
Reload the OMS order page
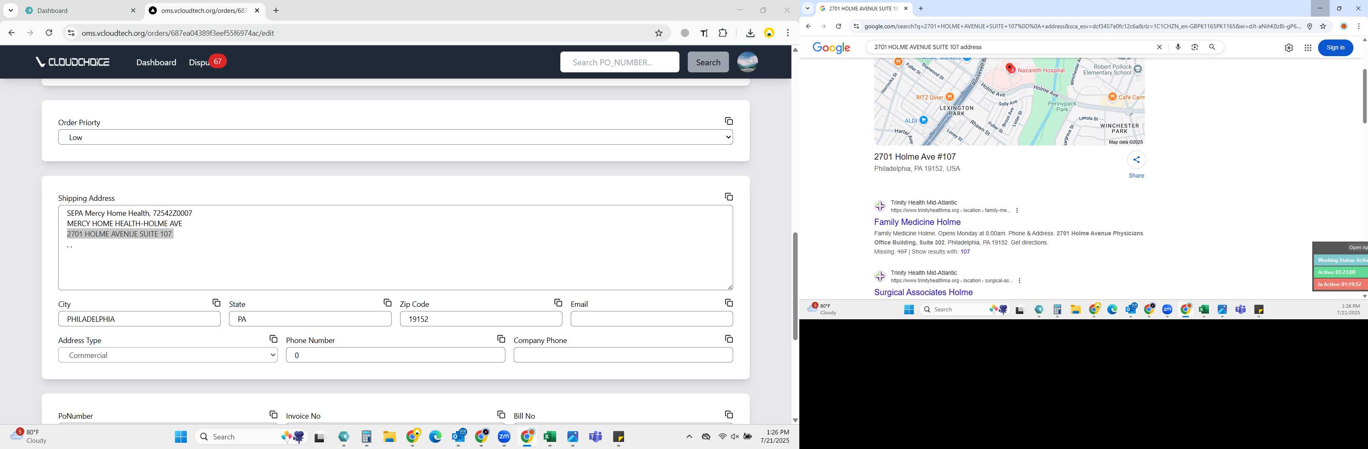49,33
